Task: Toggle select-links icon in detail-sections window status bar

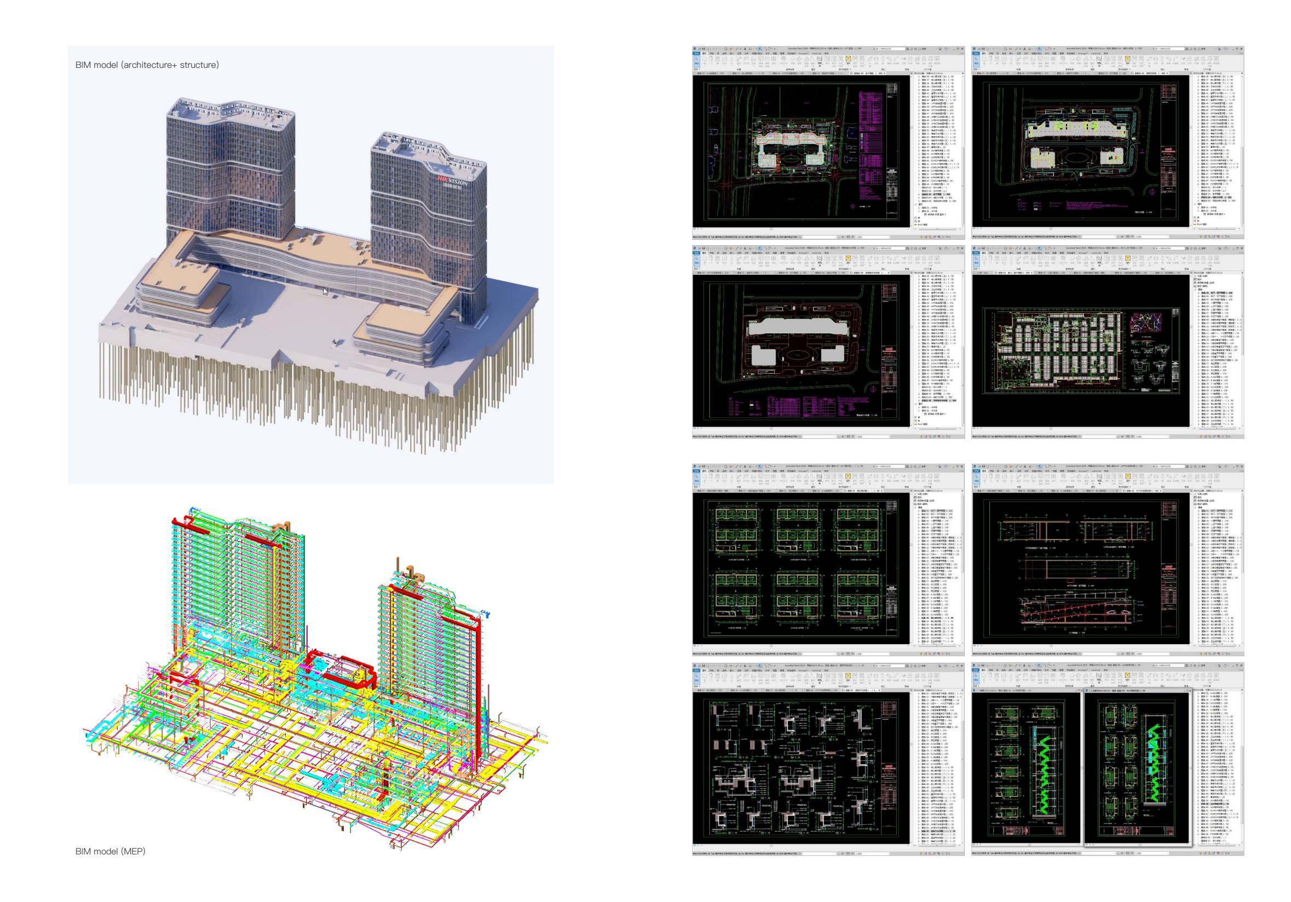Action: click(x=921, y=855)
